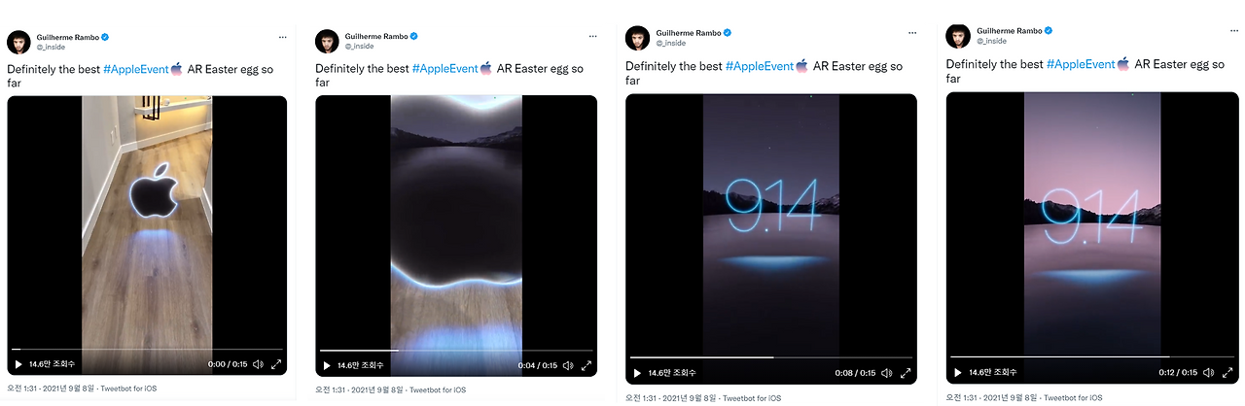Maximize the 0:12 video to fullscreen
1245x406 pixels.
1227,372
